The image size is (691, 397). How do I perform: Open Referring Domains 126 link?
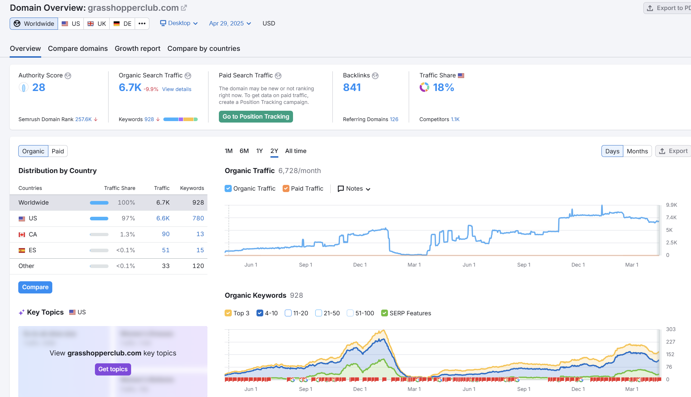[x=394, y=119]
